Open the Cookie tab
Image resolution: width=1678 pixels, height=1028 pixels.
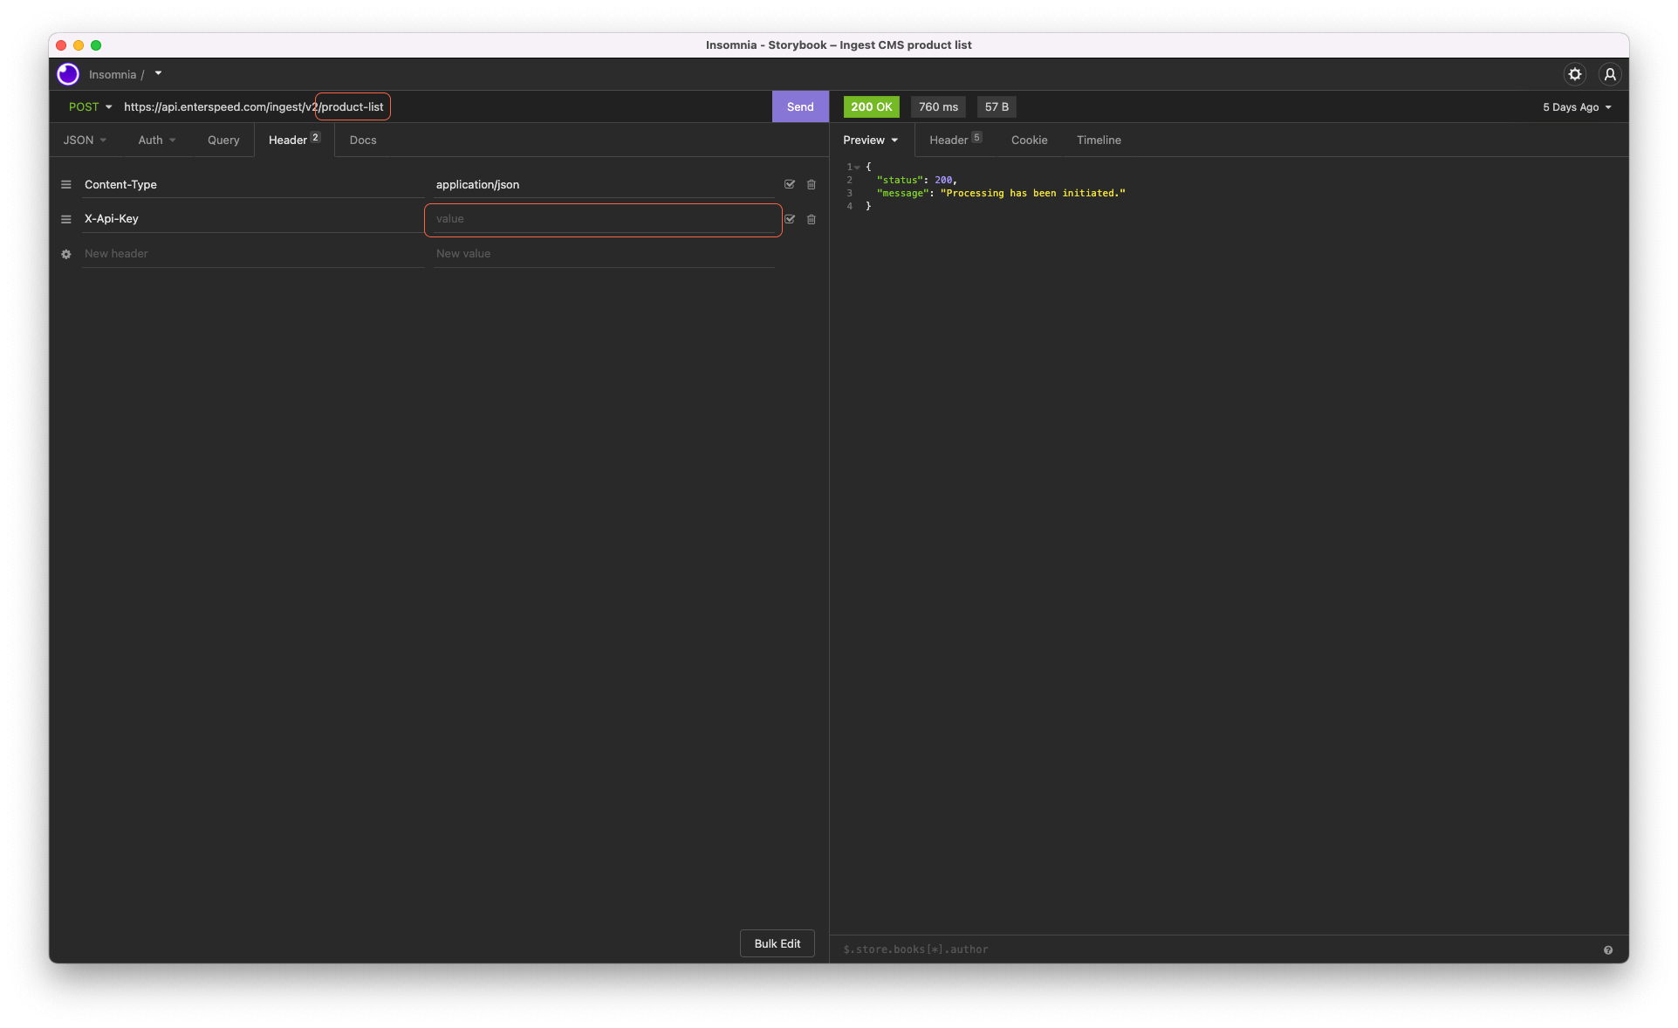click(x=1029, y=140)
